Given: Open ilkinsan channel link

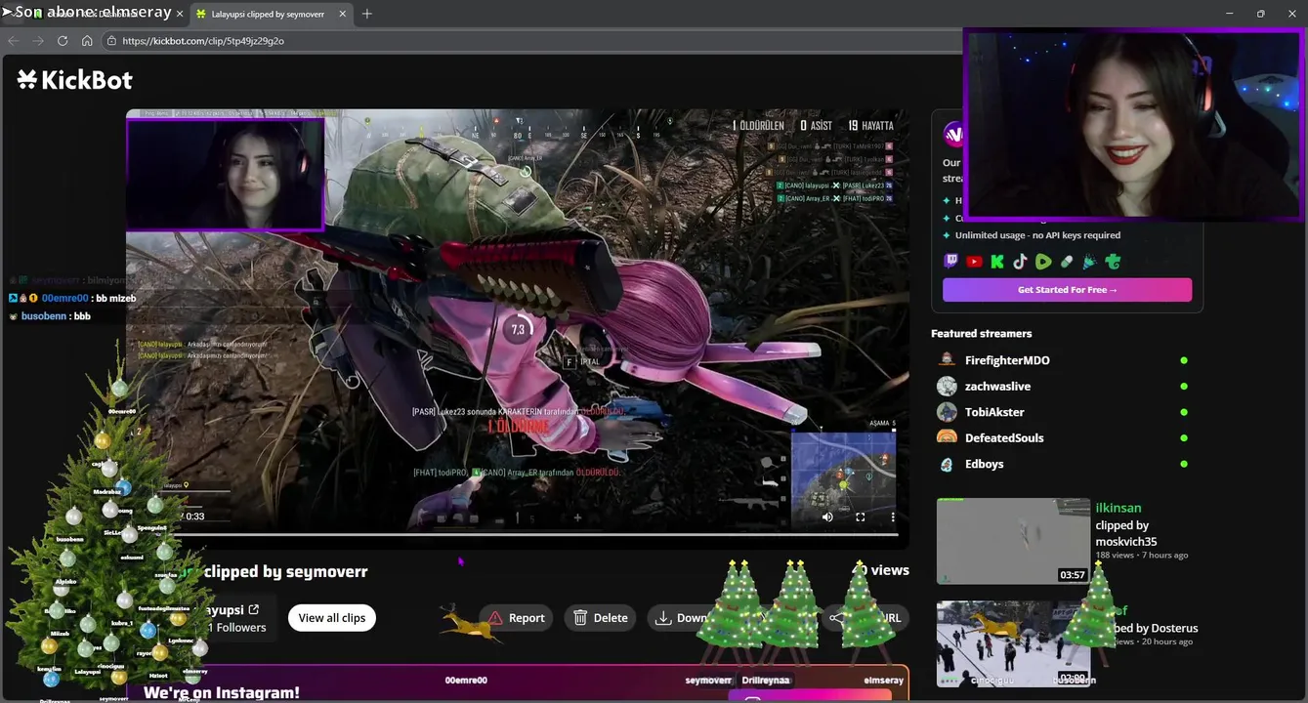Looking at the screenshot, I should click(1118, 508).
